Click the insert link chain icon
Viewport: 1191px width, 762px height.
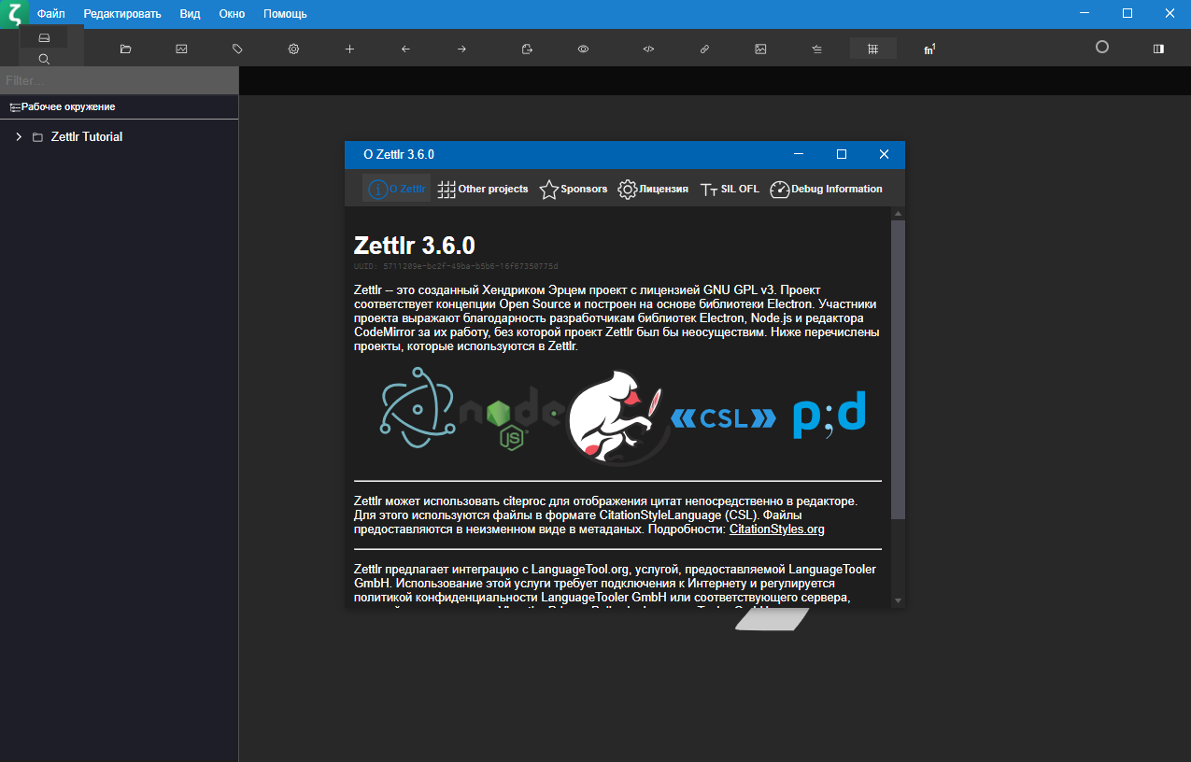[x=704, y=49]
